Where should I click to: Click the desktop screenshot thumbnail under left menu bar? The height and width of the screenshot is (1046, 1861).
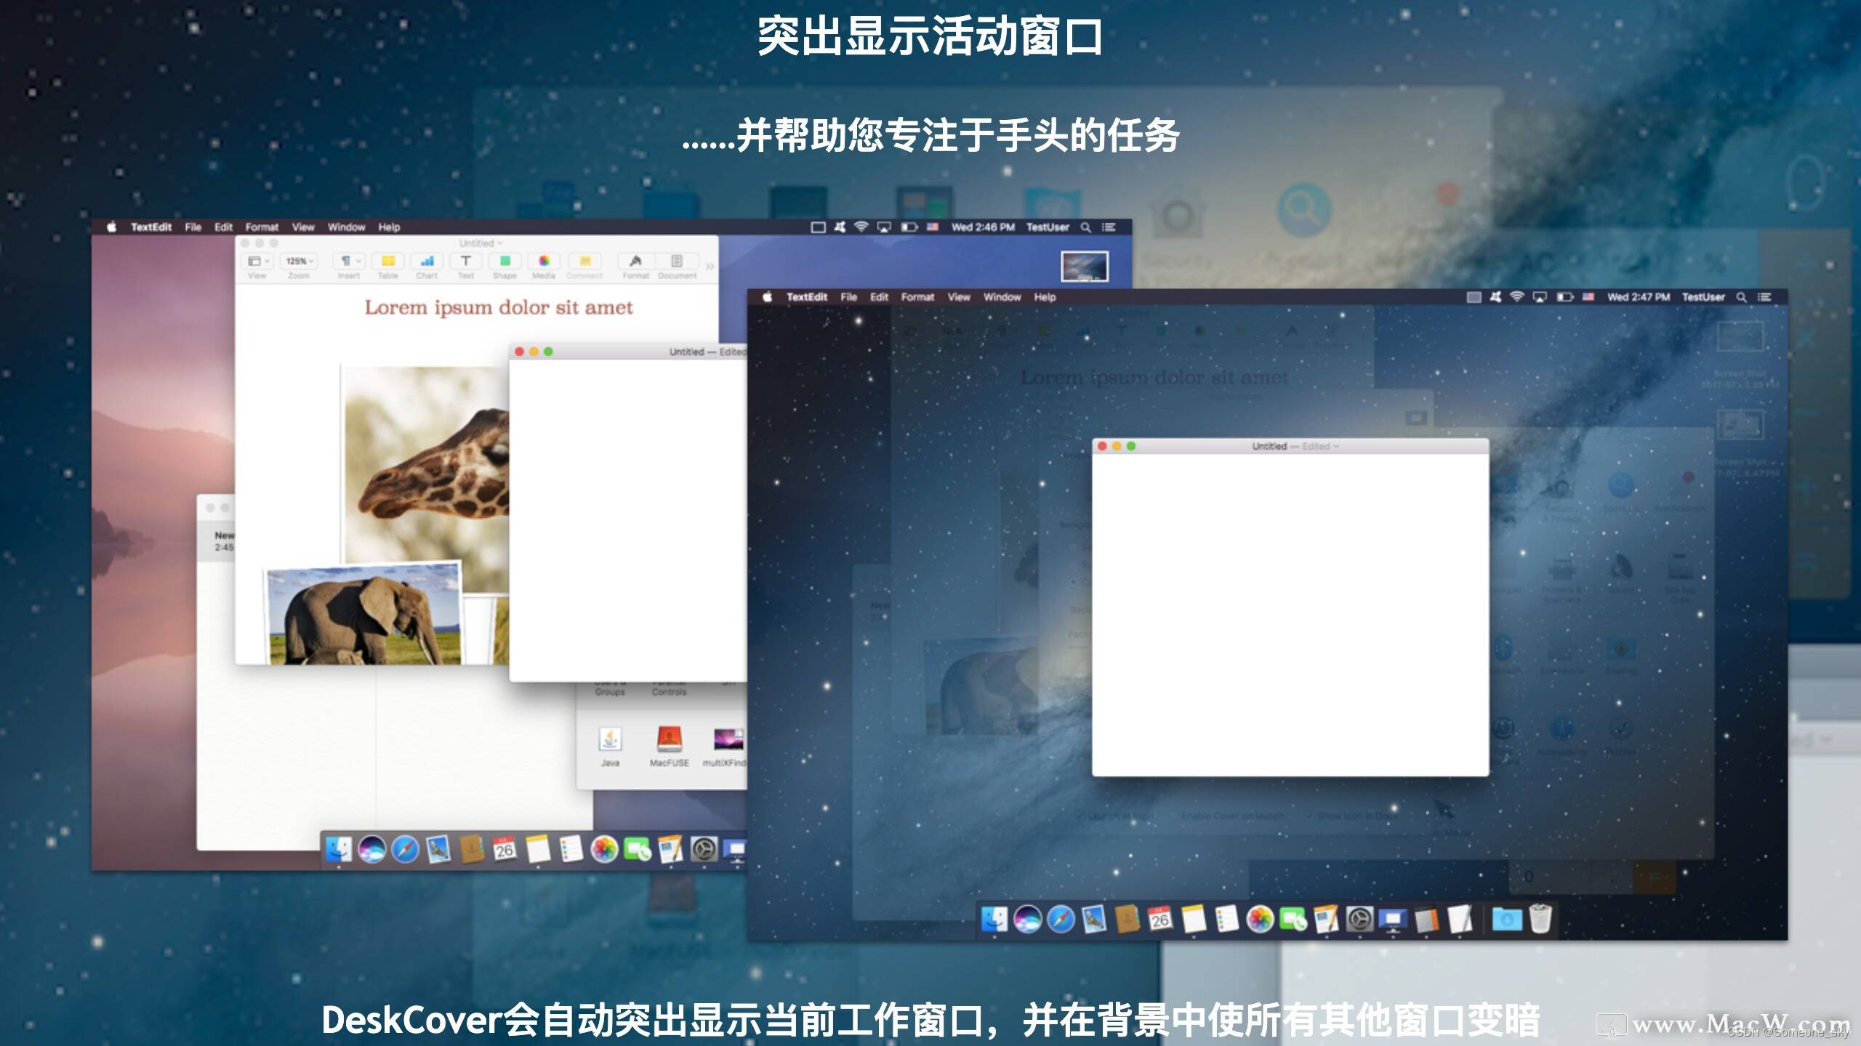click(x=1085, y=267)
